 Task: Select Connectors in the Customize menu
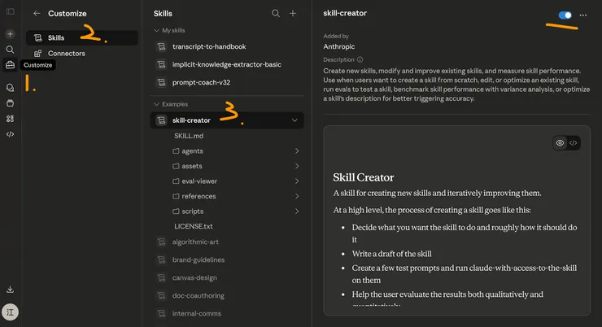point(66,54)
